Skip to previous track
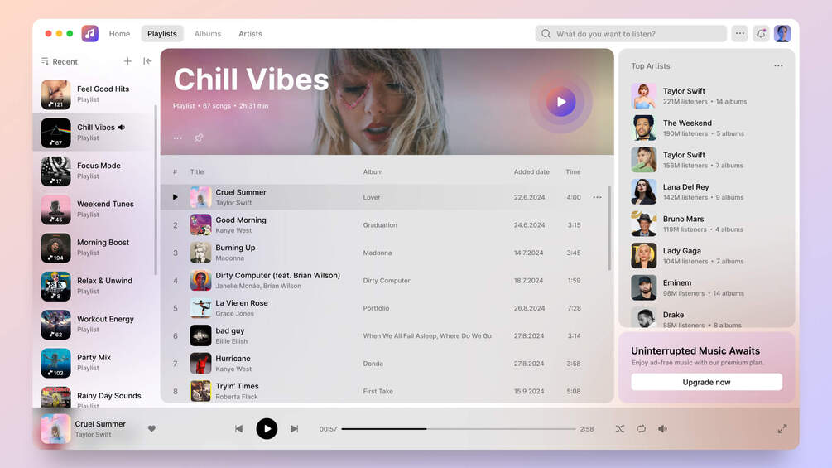This screenshot has width=832, height=468. [238, 429]
